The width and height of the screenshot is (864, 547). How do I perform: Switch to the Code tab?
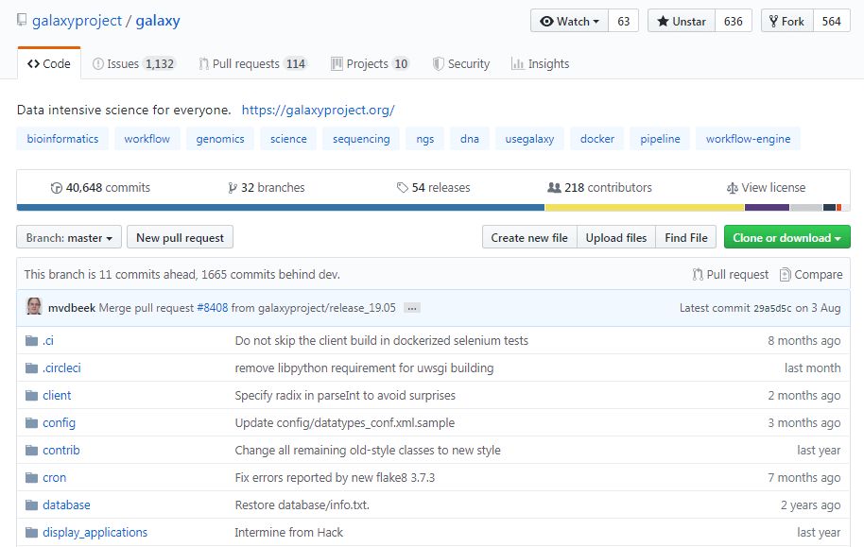[49, 64]
